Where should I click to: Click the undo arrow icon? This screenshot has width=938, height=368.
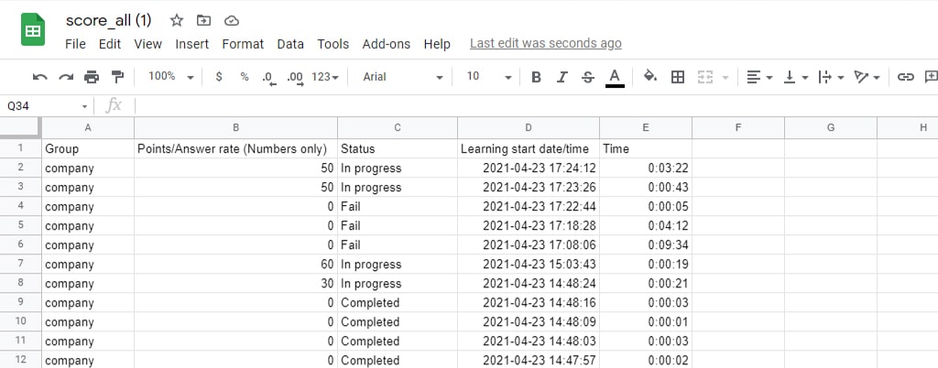pos(39,77)
